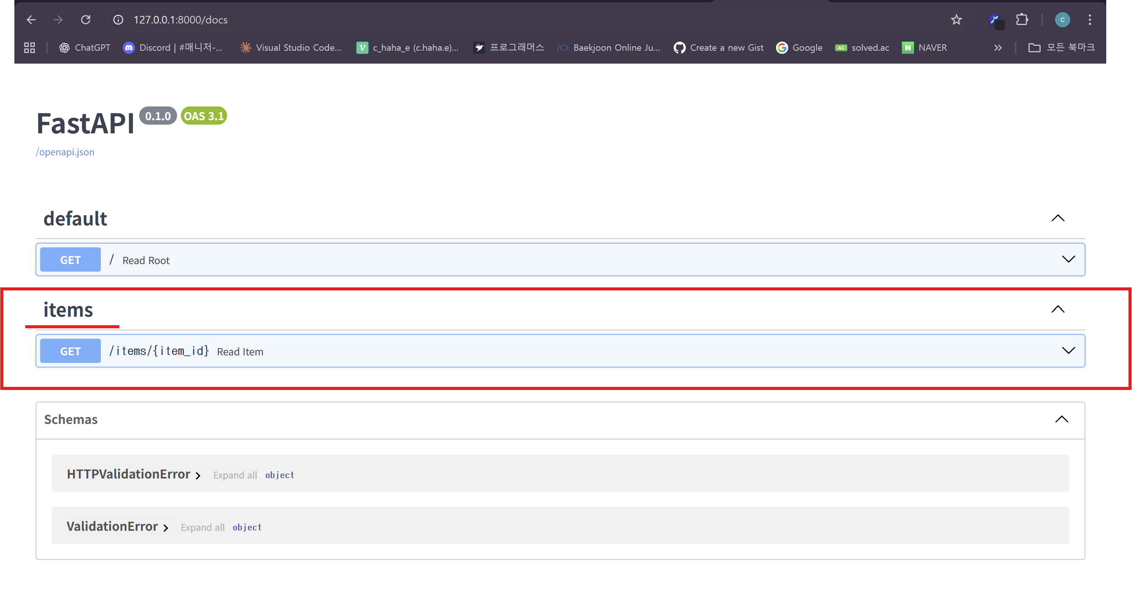Open the apps grid icon
Screen dimensions: 1132x616
tap(30, 47)
